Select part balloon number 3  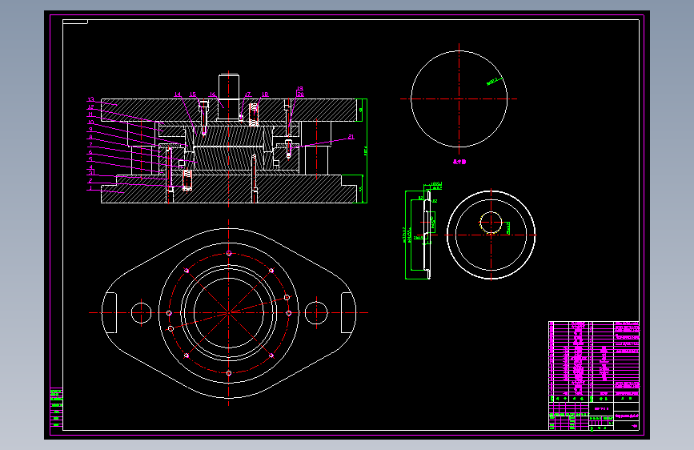pyautogui.click(x=90, y=173)
